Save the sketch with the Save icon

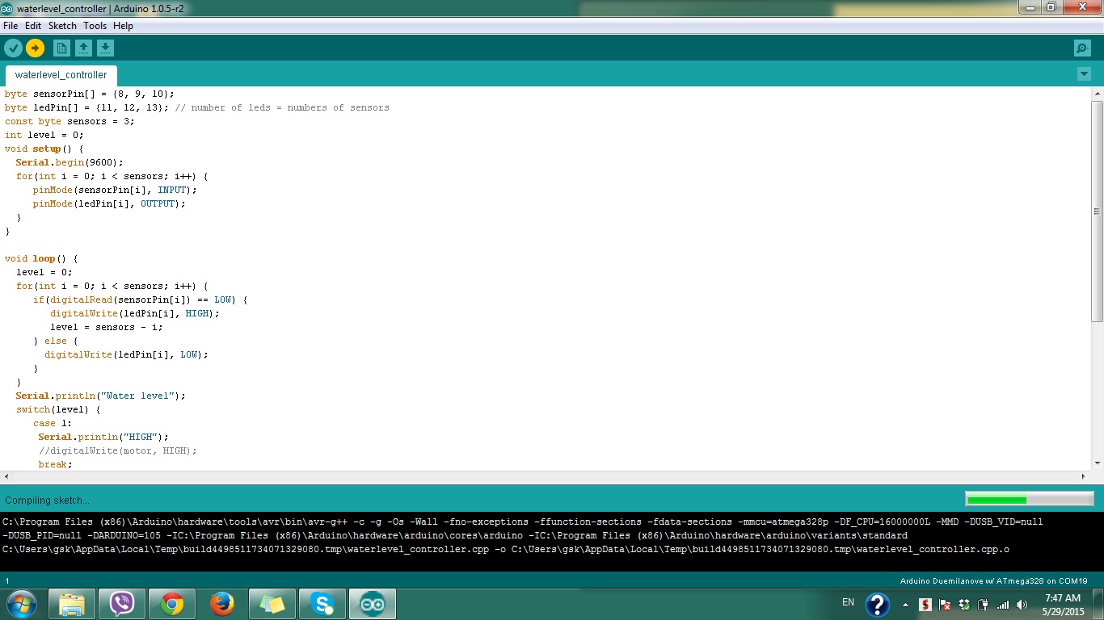point(105,48)
